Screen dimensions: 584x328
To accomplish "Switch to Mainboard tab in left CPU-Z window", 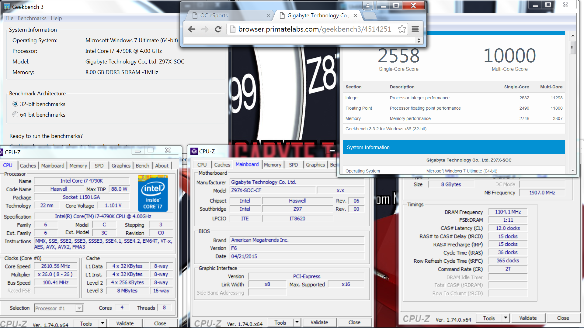I will [53, 166].
